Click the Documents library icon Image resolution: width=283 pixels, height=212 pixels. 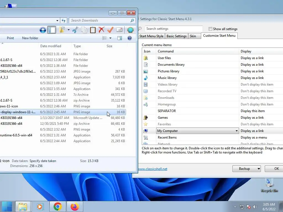(146, 65)
